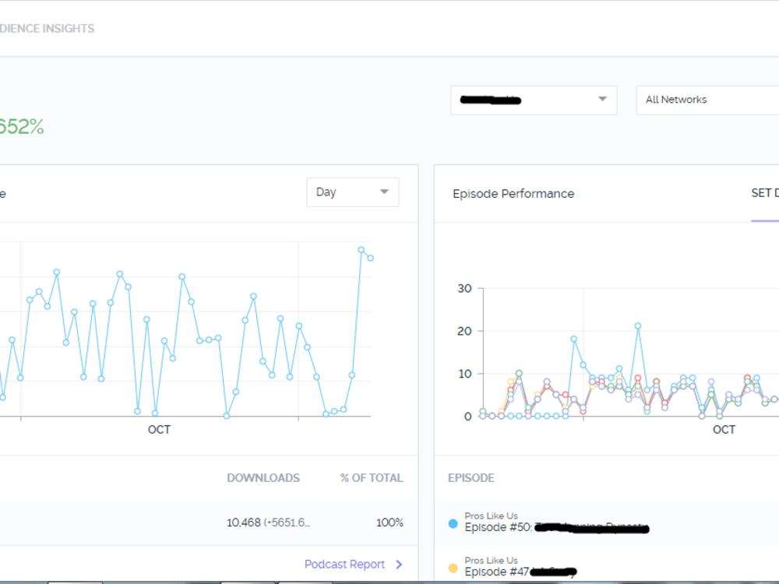
Task: Click the 10,468 downloads value
Action: [x=243, y=522]
